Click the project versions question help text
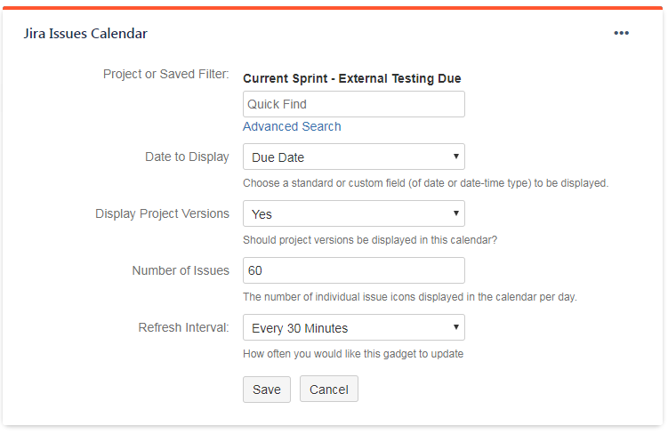This screenshot has width=668, height=434. pos(369,240)
